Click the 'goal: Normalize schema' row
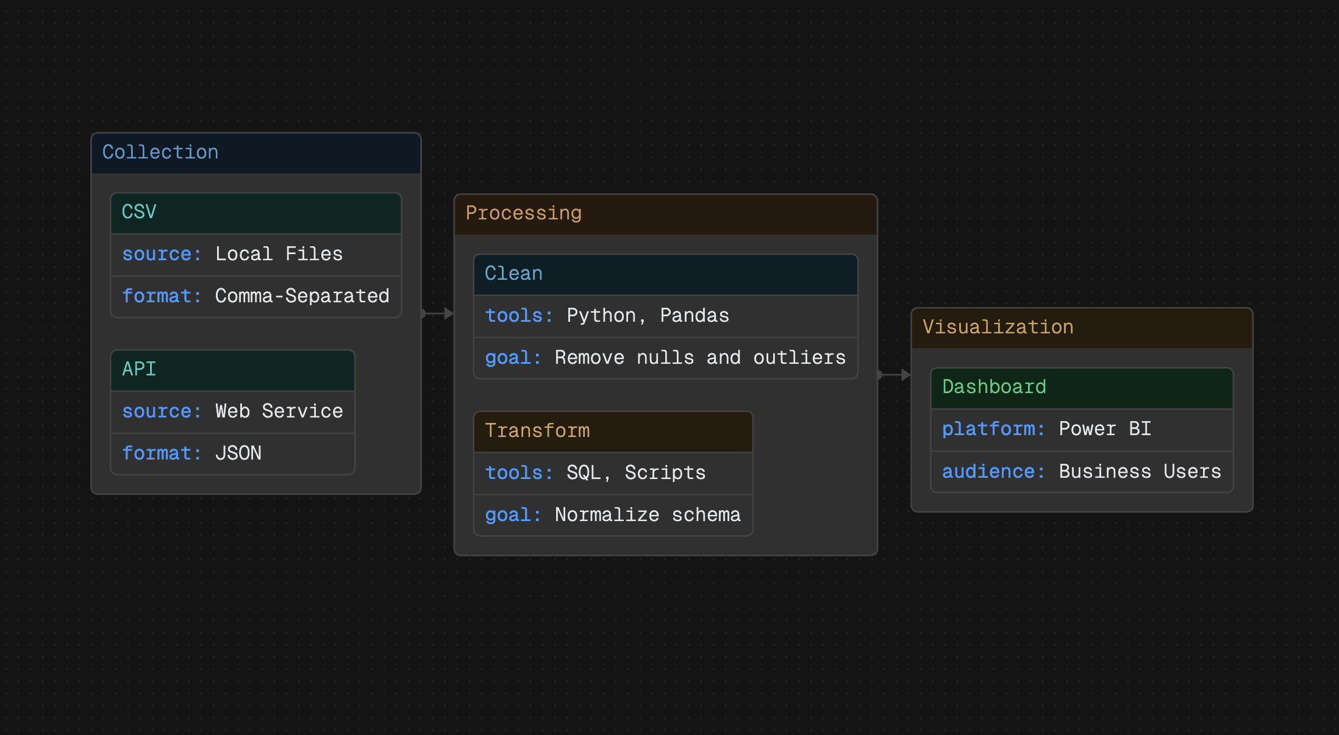 click(613, 516)
